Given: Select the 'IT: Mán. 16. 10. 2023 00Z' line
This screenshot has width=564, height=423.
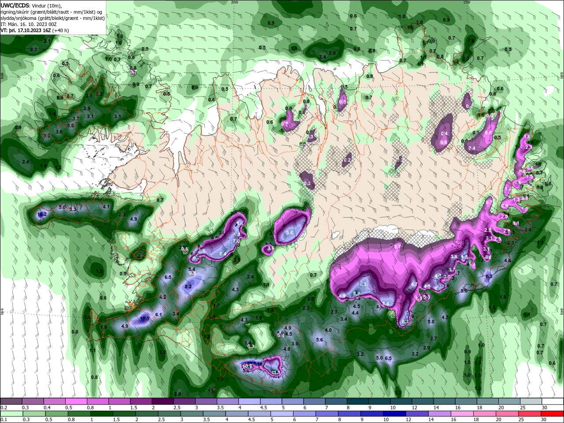Looking at the screenshot, I should click(28, 24).
